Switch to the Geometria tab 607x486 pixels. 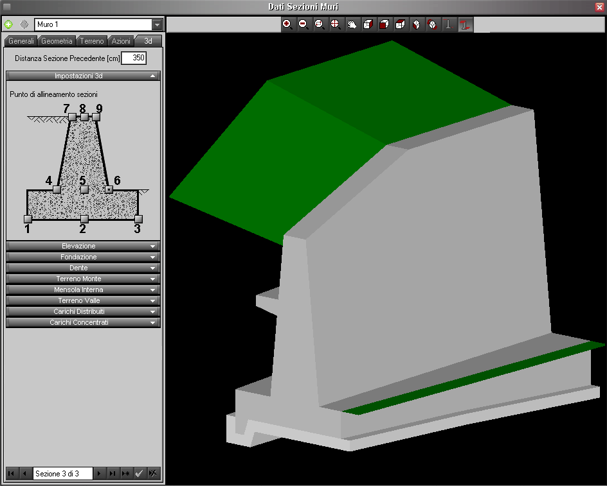coord(57,41)
